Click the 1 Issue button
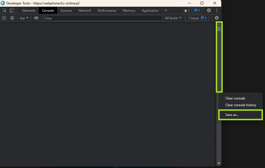265x168 pixels. [197, 18]
